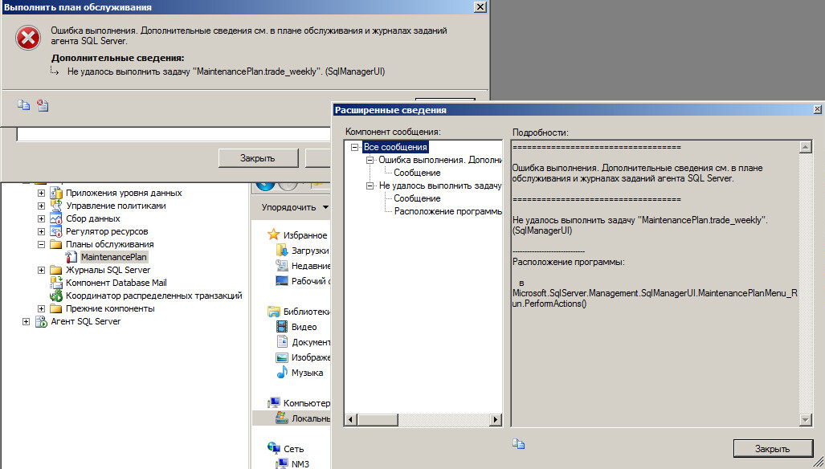Click Управление политиками icon
Image resolution: width=825 pixels, height=469 pixels.
55,206
